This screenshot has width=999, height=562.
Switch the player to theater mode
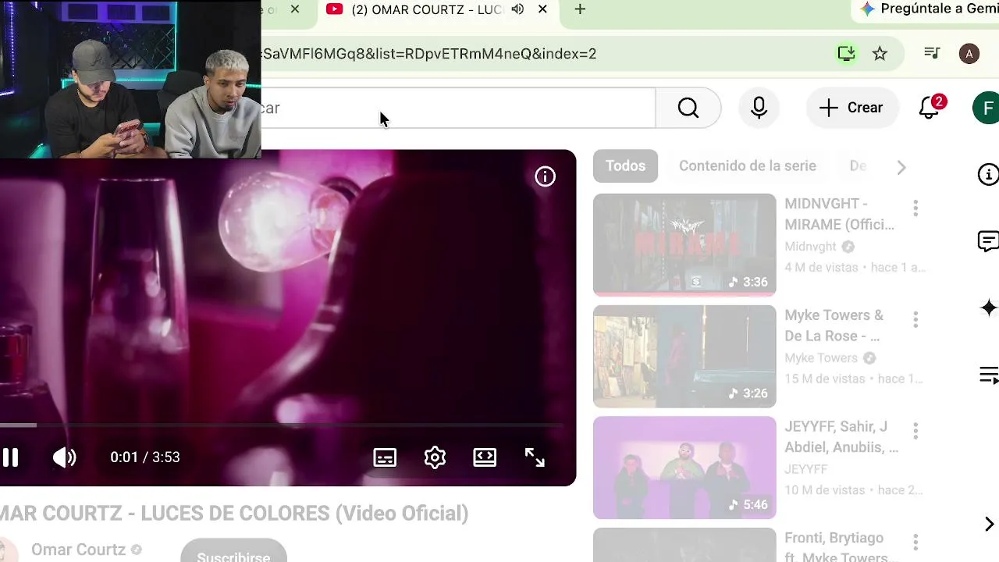(x=485, y=457)
